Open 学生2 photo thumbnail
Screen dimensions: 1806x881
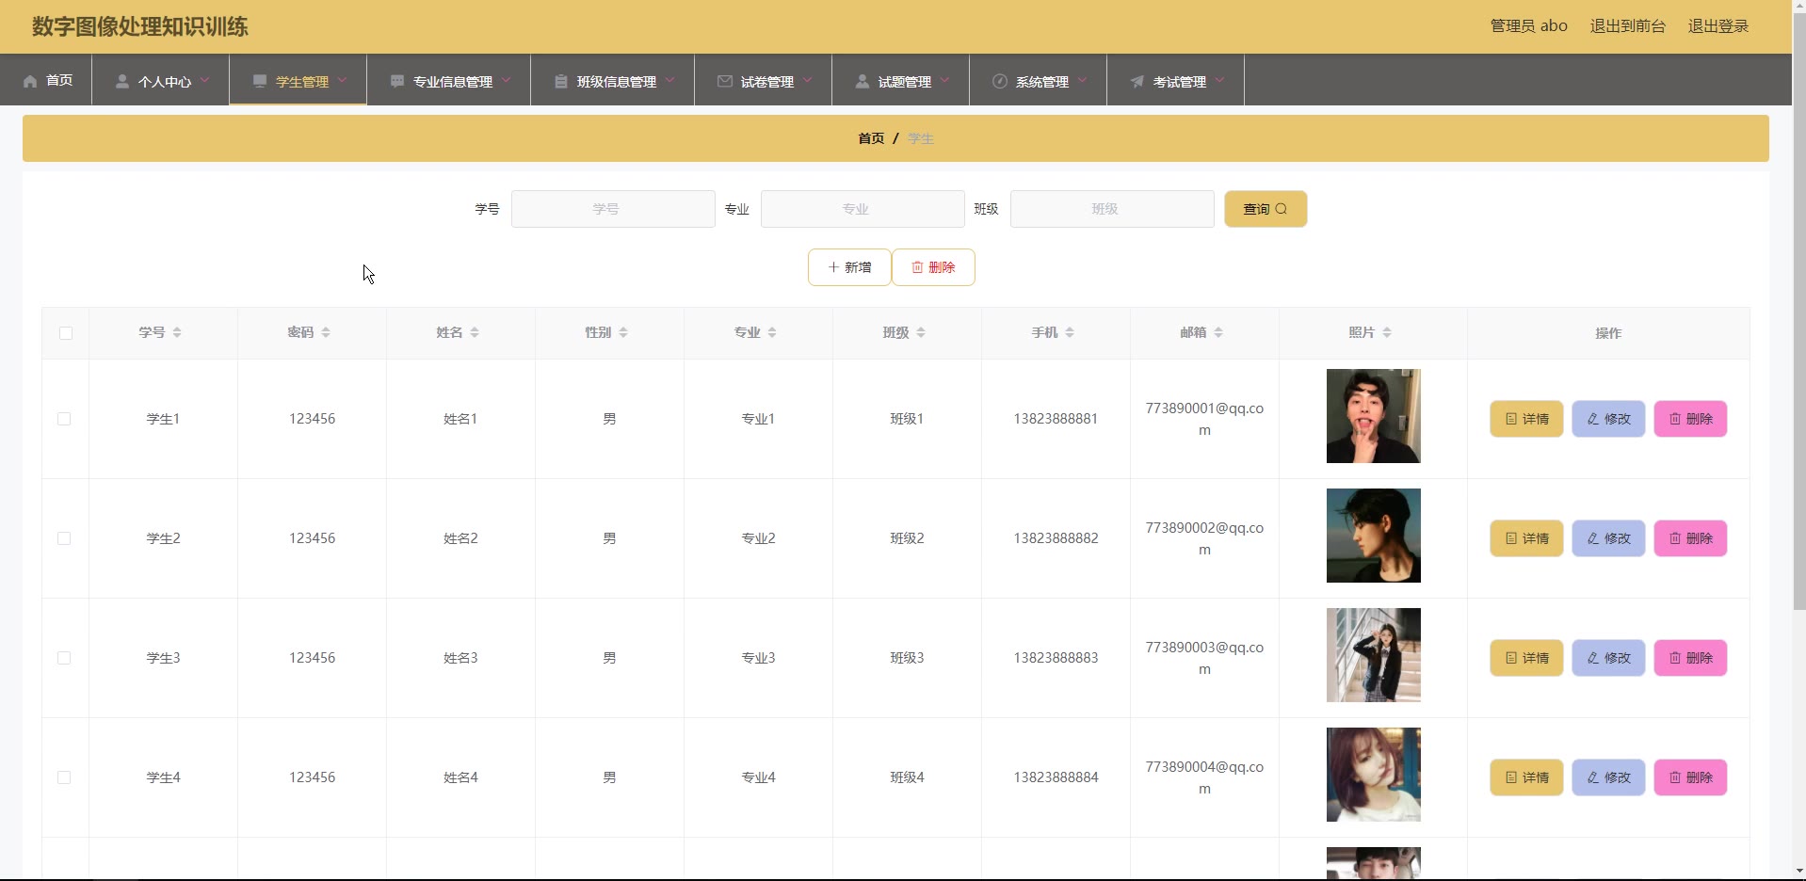pos(1373,536)
